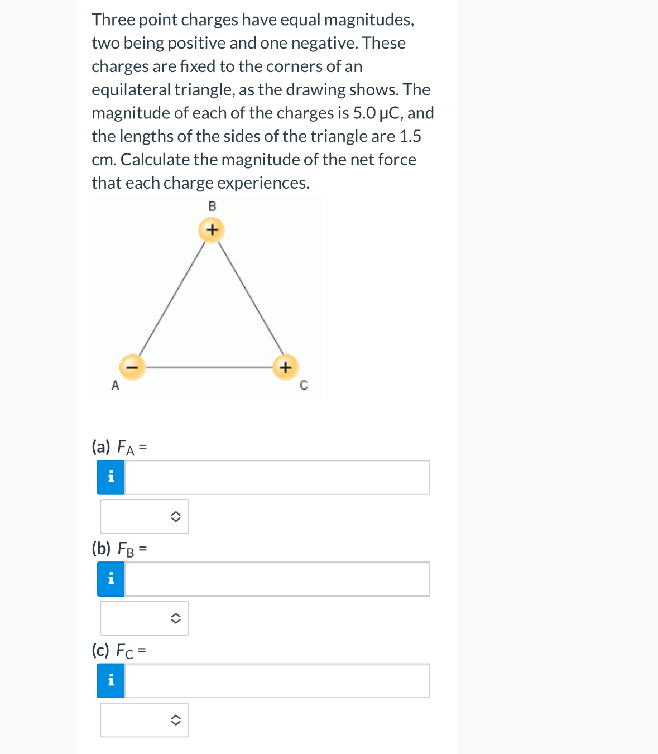
Task: Select the triangle drawing image
Action: [206, 296]
